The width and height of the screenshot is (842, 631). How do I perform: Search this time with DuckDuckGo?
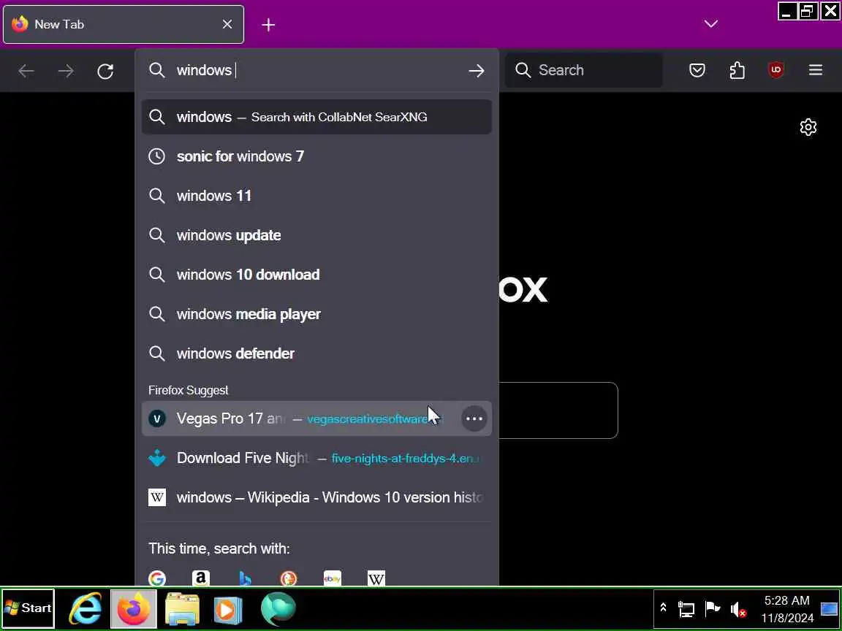289,578
